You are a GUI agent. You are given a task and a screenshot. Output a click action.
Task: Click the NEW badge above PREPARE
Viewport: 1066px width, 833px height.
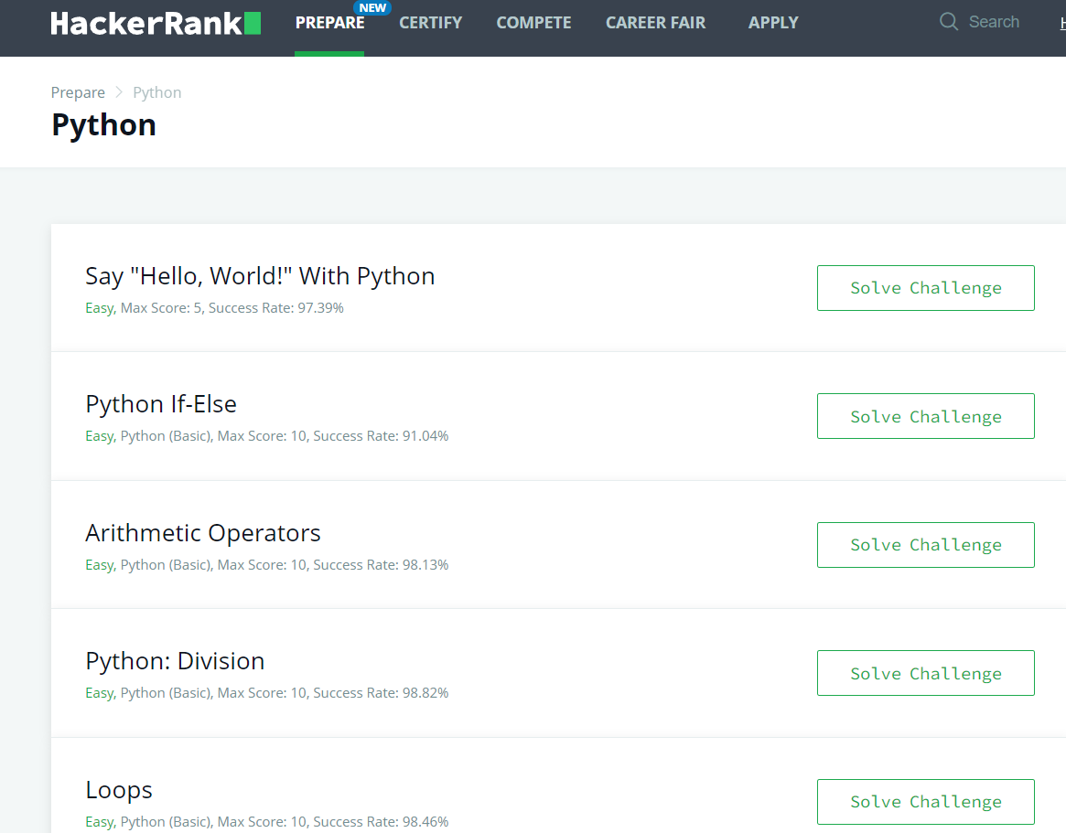click(372, 7)
